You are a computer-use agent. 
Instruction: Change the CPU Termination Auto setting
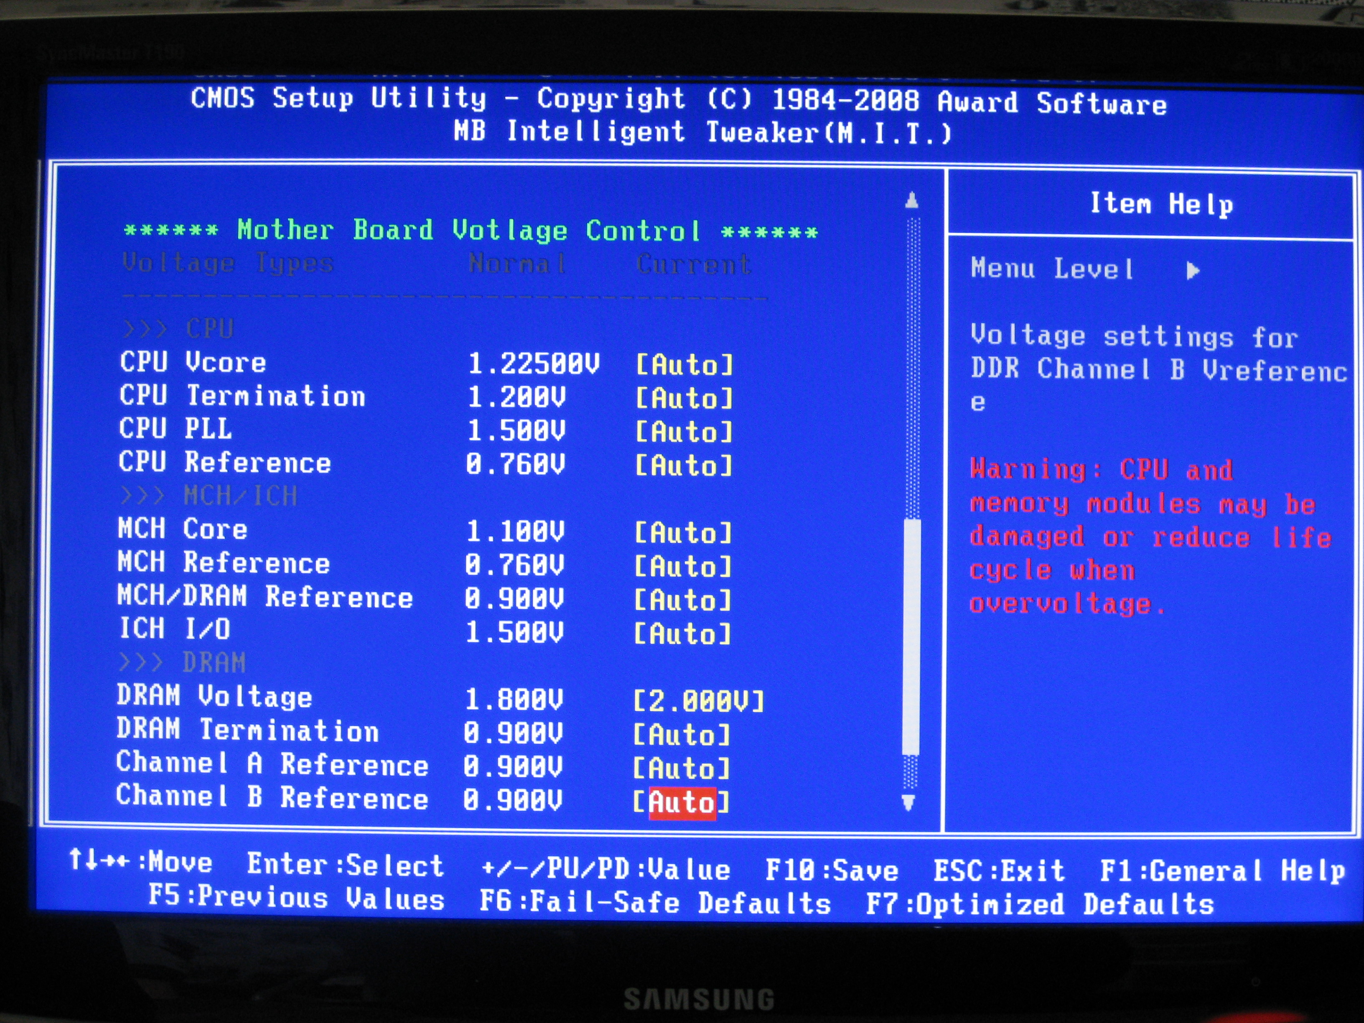click(684, 398)
